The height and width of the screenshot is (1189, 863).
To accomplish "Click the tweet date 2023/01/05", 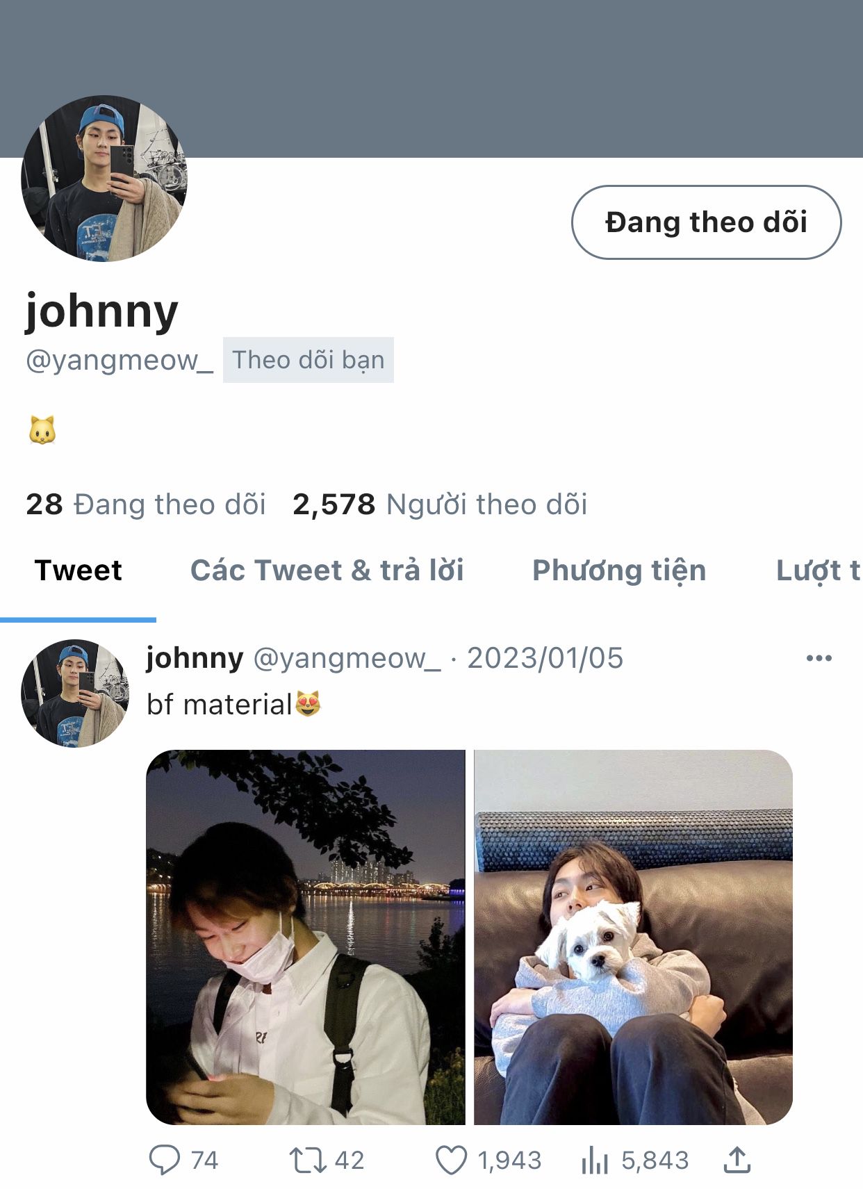I will pos(545,658).
